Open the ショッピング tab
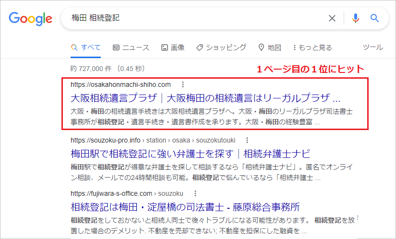The height and width of the screenshot is (239, 396). 221,48
